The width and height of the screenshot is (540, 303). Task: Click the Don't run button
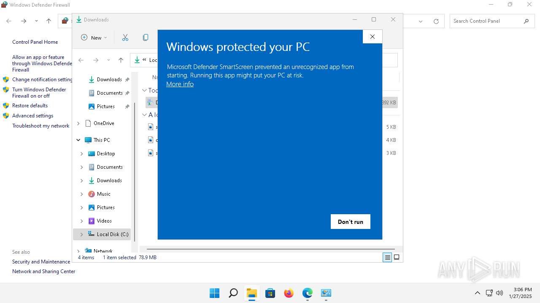pyautogui.click(x=351, y=222)
